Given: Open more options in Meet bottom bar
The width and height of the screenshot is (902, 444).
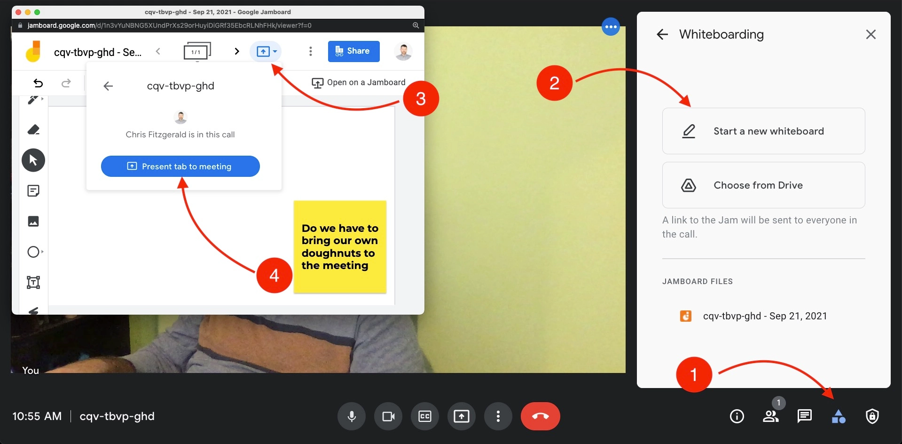Looking at the screenshot, I should click(498, 416).
